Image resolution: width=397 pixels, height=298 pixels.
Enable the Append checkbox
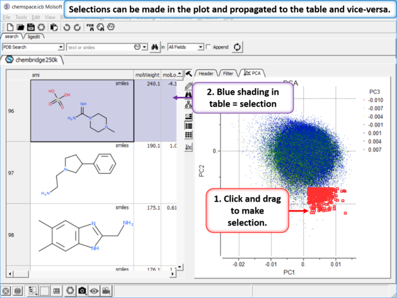[209, 47]
